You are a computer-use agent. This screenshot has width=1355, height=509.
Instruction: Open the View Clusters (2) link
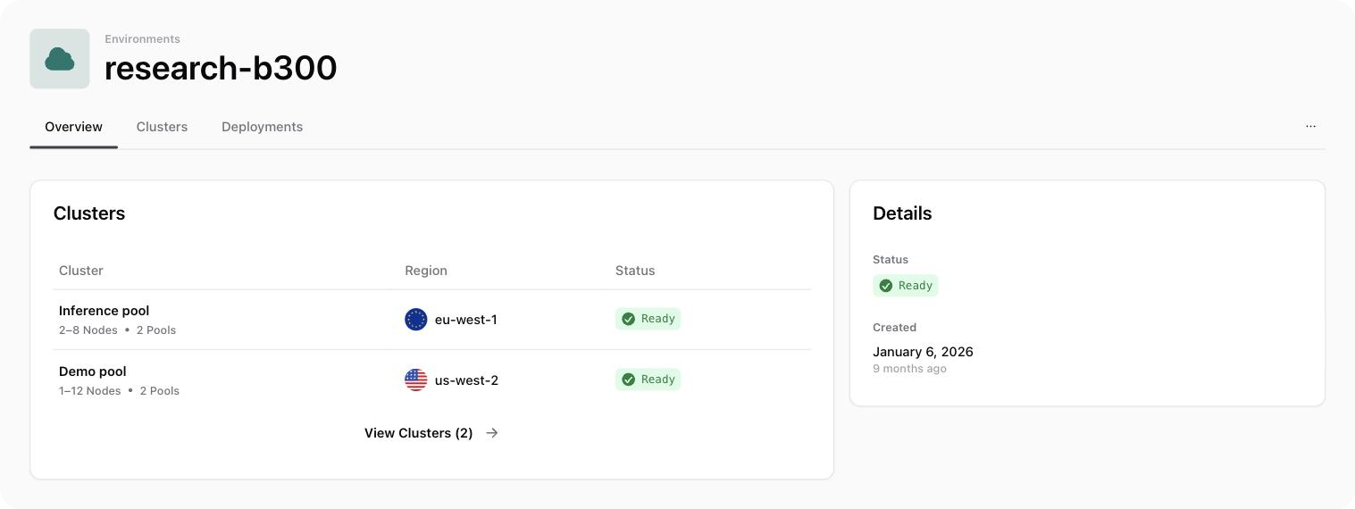pyautogui.click(x=431, y=433)
